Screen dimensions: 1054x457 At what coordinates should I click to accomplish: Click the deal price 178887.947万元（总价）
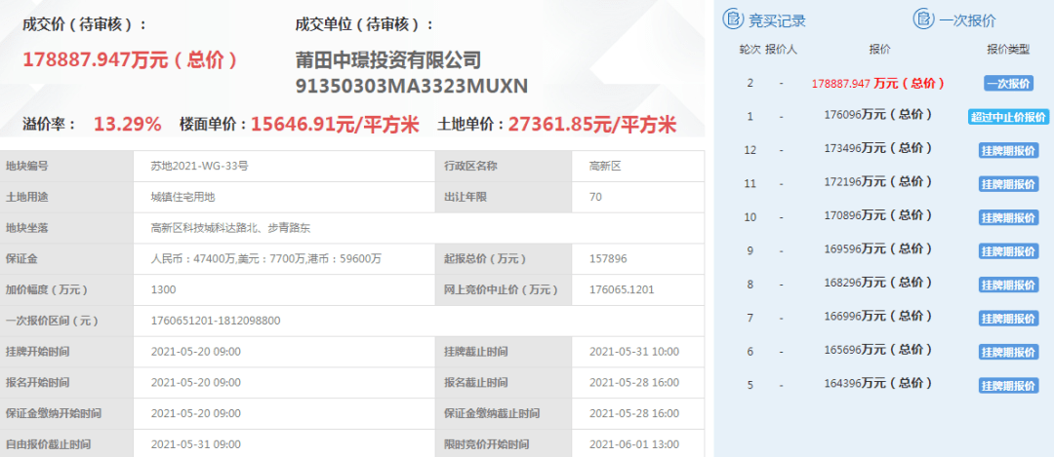coord(131,59)
